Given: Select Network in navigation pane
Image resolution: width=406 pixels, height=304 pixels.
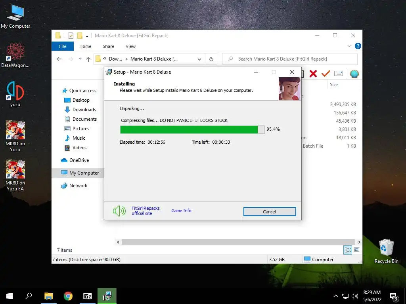Looking at the screenshot, I should [x=74, y=186].
